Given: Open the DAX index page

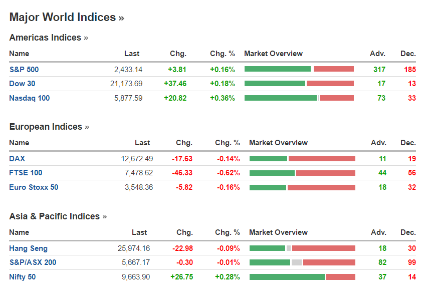Looking at the screenshot, I should click(17, 158).
